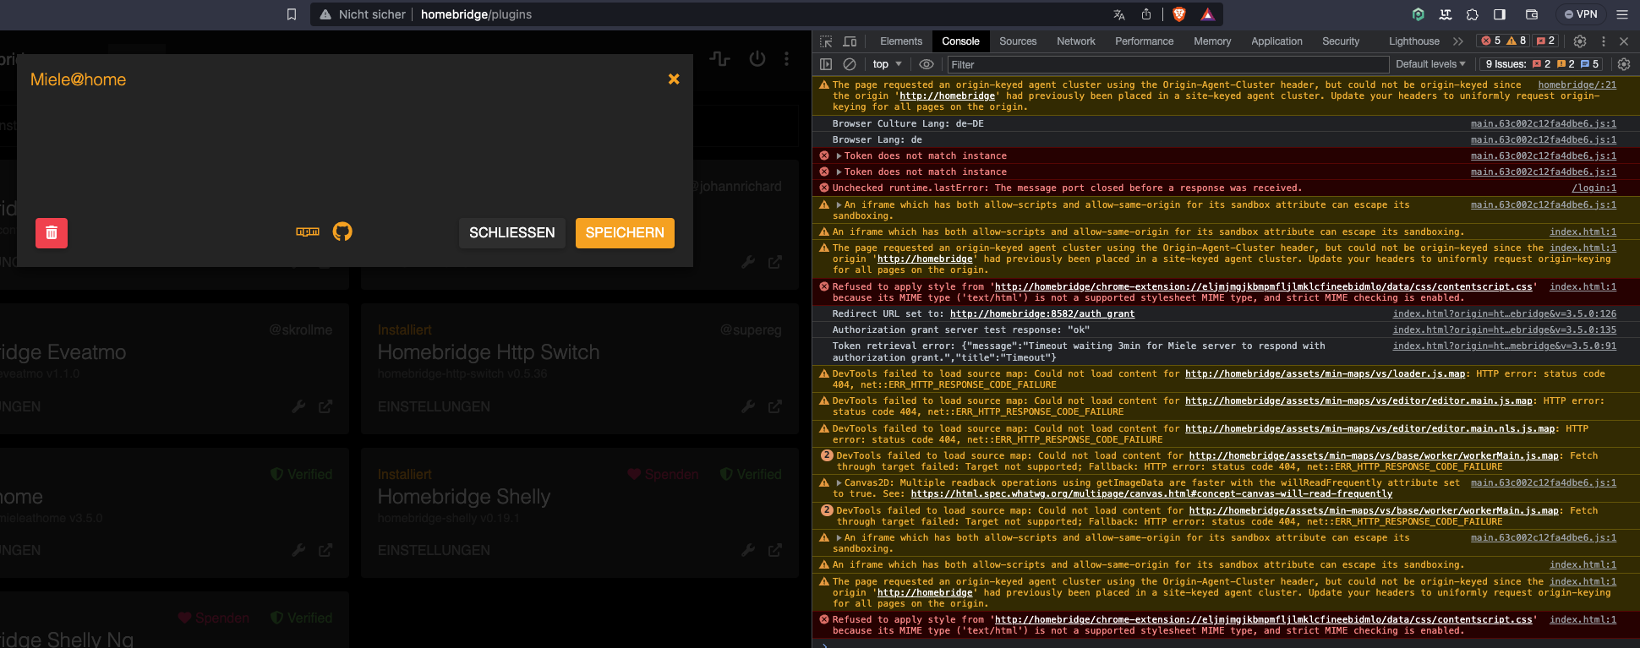Expand first 'Token does not match instance' error
The height and width of the screenshot is (648, 1640).
[x=839, y=156]
